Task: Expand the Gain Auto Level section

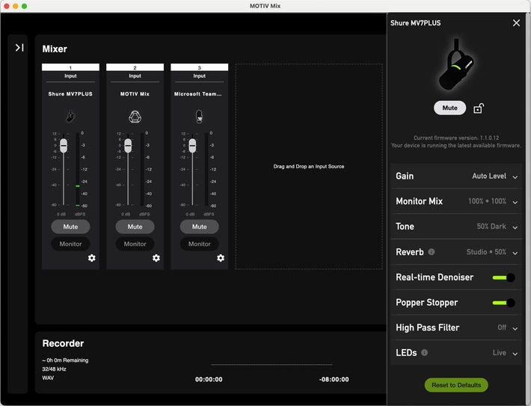Action: click(455, 176)
